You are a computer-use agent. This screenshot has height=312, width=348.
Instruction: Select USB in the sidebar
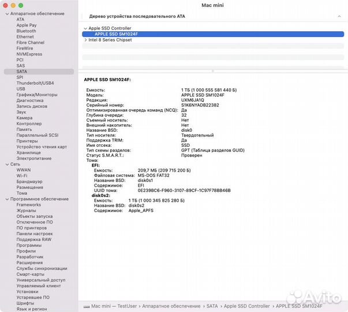[21, 88]
